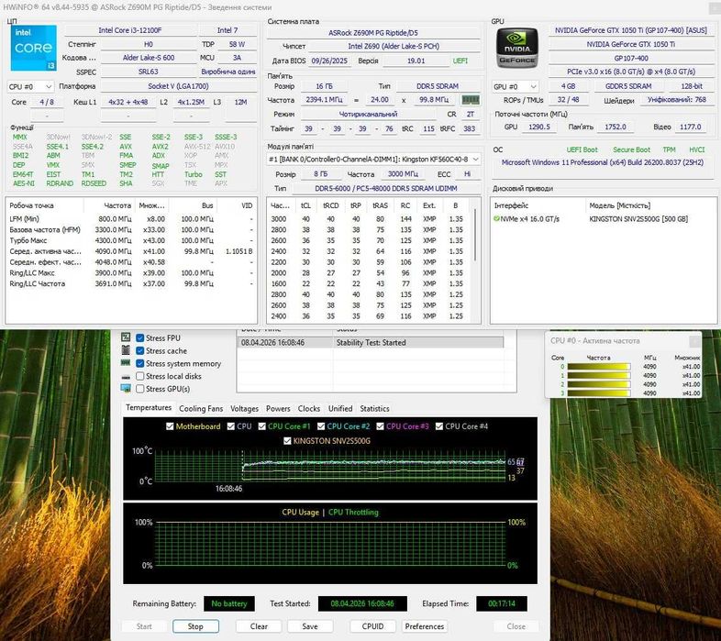This screenshot has height=641, width=721.
Task: Click the NVIDIA GeForce logo
Action: point(516,48)
